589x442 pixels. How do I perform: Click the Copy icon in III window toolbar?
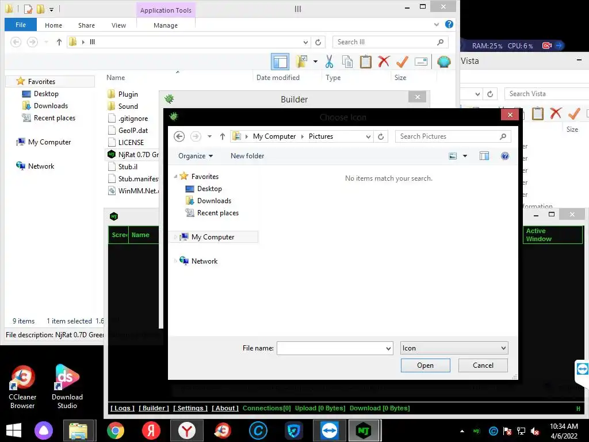coord(347,62)
